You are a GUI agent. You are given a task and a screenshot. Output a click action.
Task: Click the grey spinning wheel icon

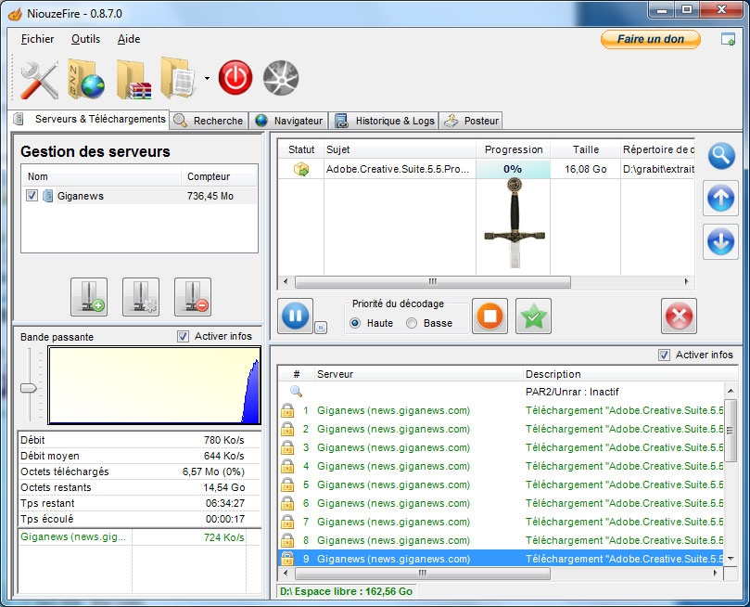(281, 78)
